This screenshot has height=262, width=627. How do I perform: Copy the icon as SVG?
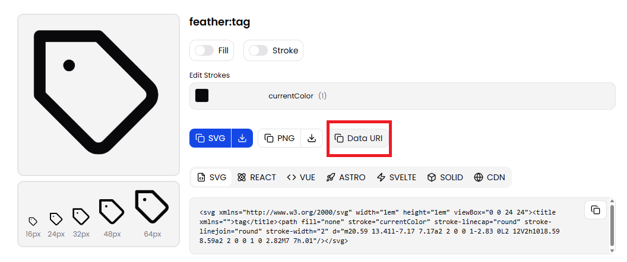(x=211, y=138)
